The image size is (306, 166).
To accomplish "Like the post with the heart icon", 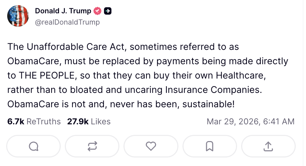I will [x=151, y=146].
